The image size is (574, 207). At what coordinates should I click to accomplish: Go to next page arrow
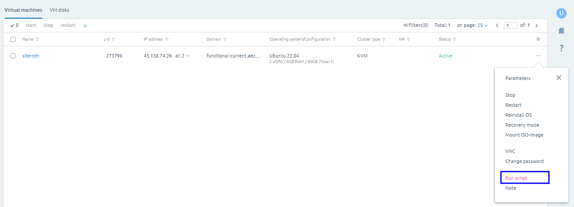click(537, 25)
